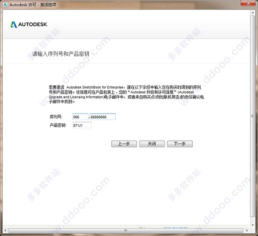The image size is (258, 236).
Task: Click the vertical scrollbar down arrow
Action: (252, 225)
